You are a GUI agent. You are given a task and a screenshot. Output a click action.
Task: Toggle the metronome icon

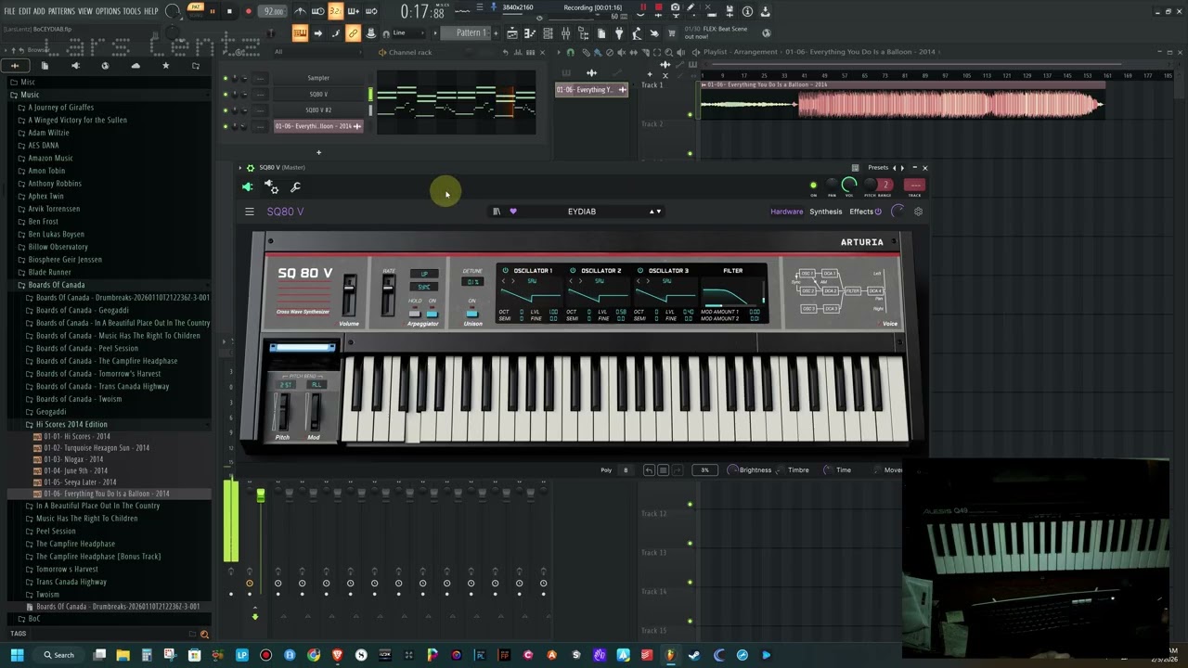(300, 11)
